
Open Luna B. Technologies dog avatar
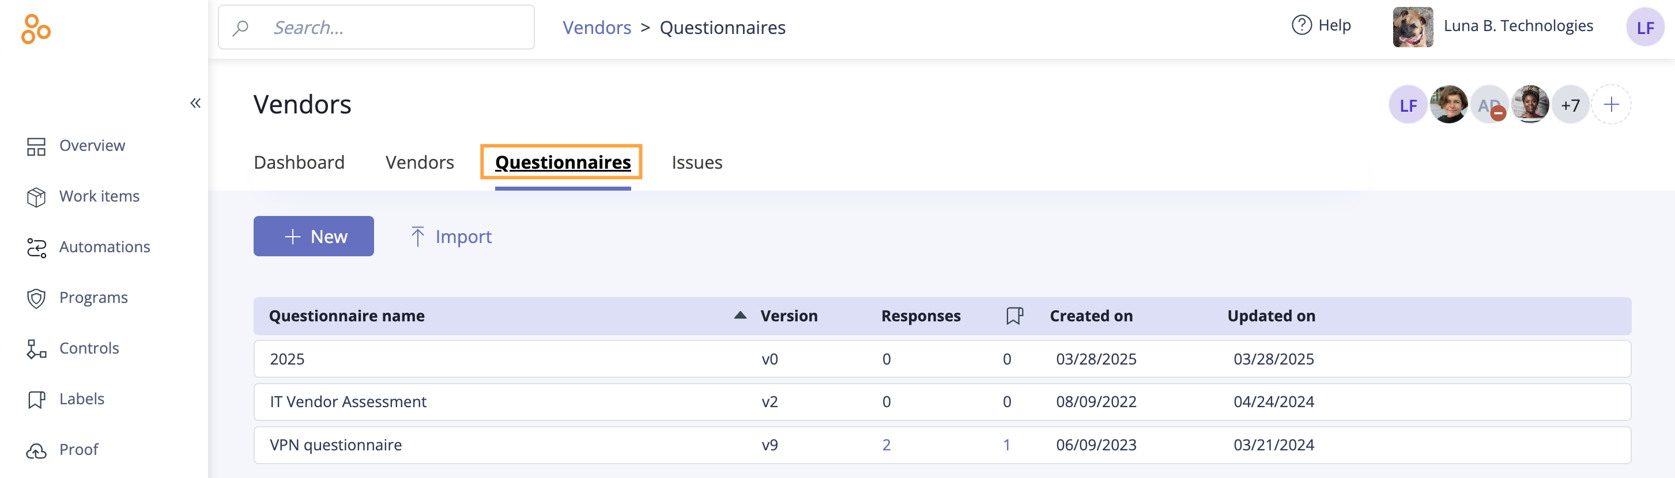point(1412,26)
